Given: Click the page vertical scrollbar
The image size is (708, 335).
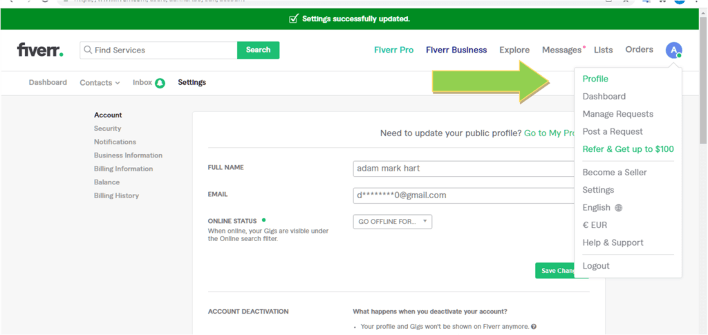Looking at the screenshot, I should pos(703,82).
